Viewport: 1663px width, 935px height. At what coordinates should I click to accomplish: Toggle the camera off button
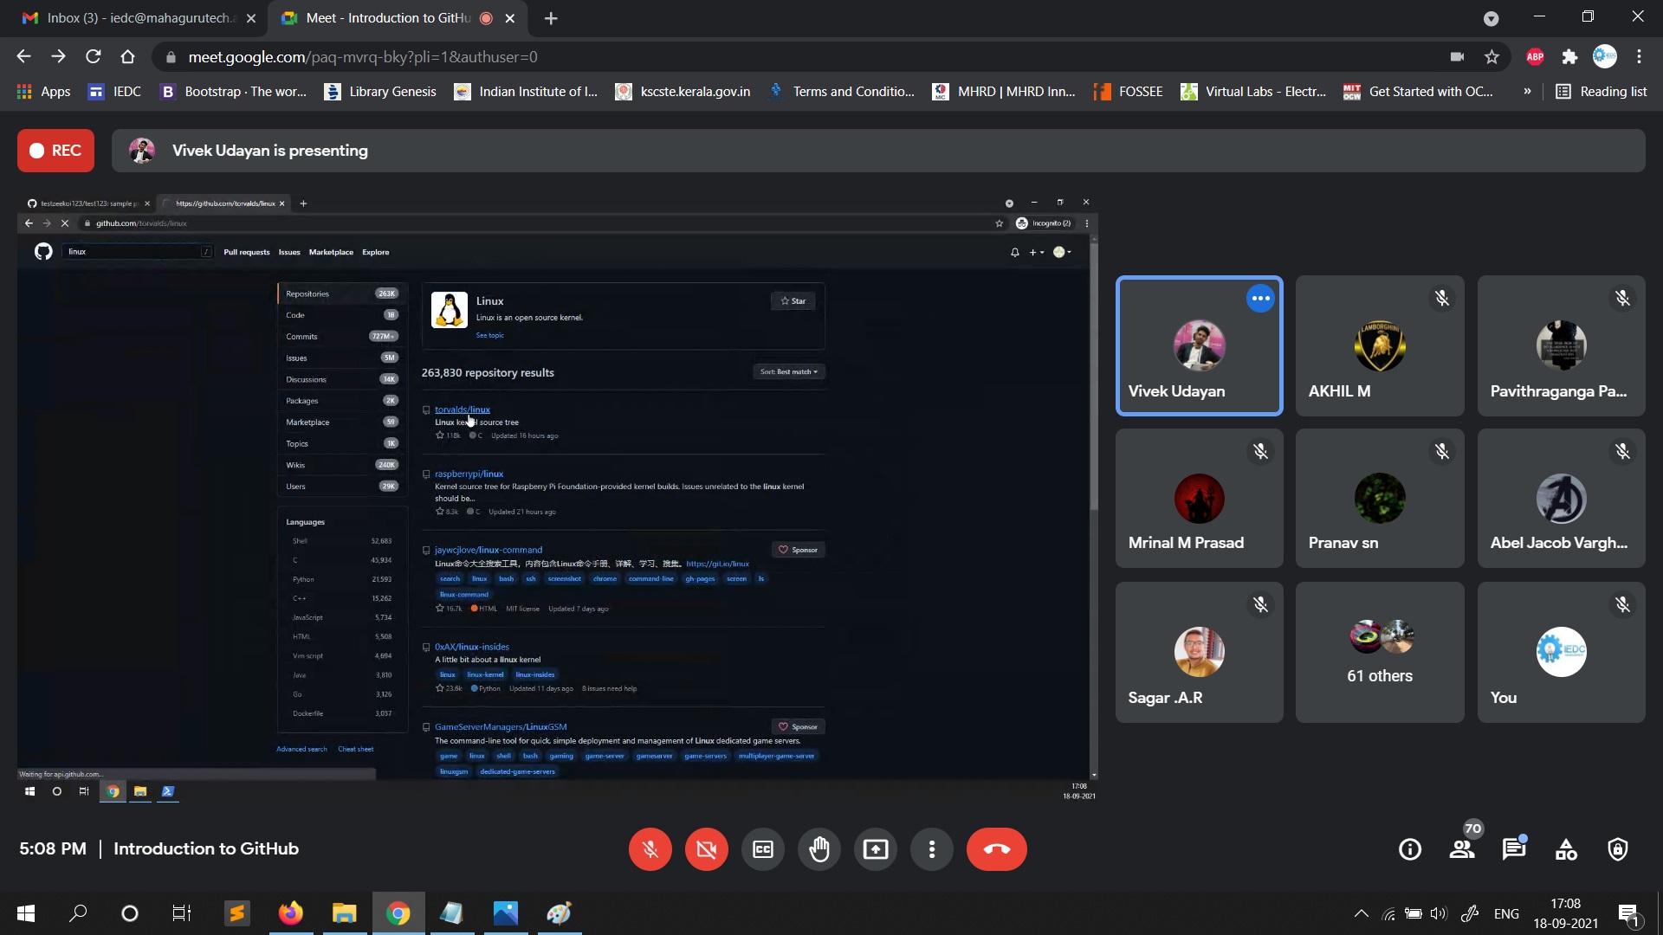pos(706,849)
